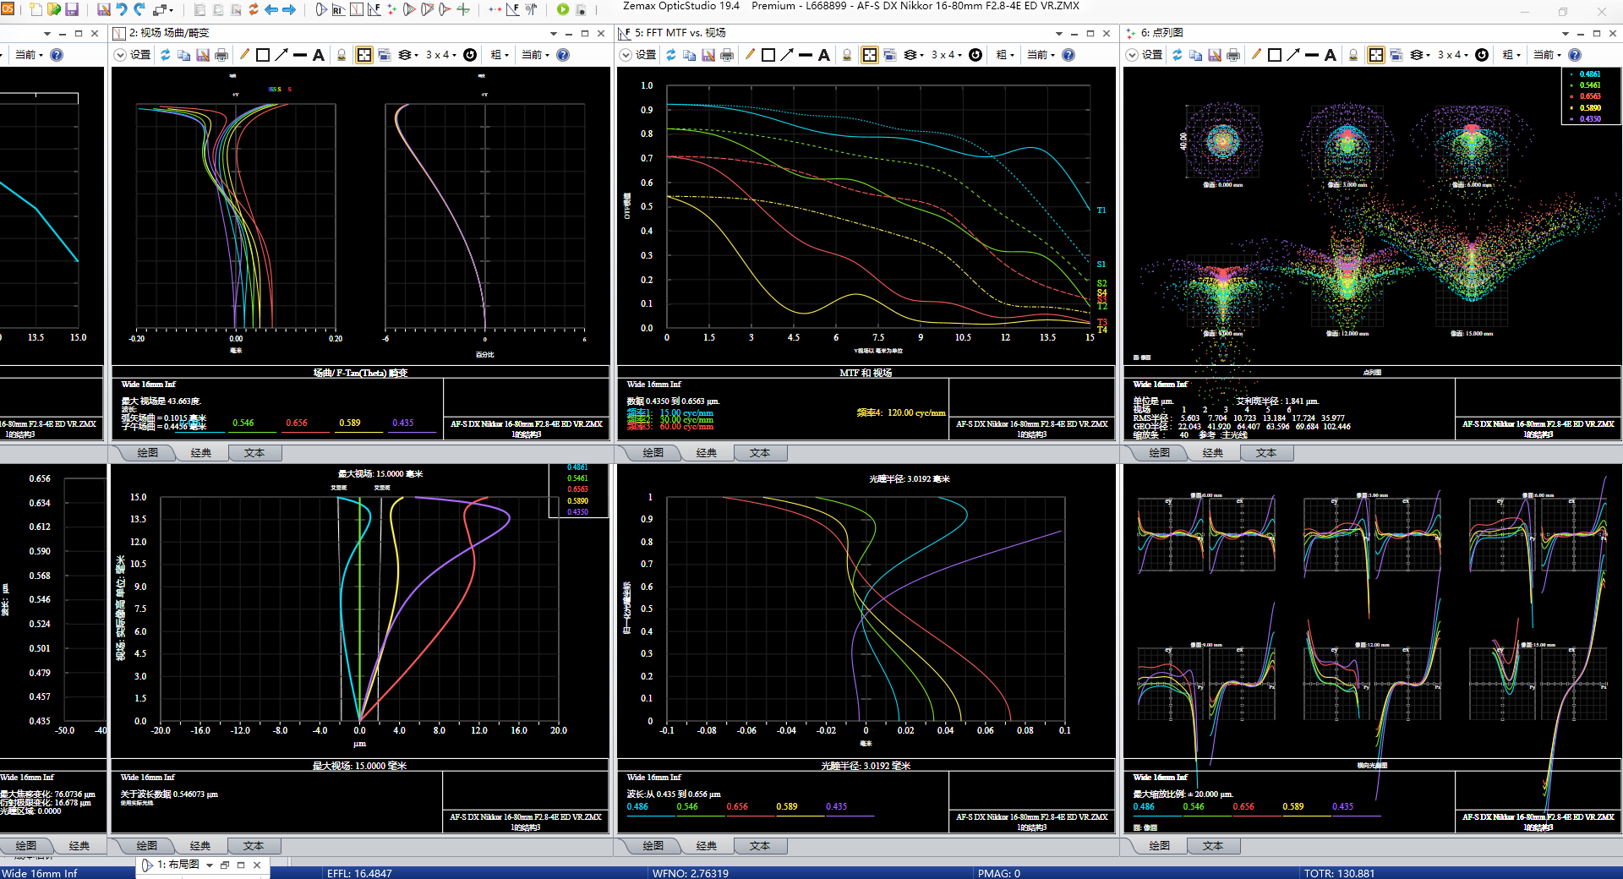Select the text A annotation tool in Spot Diagram window
The image size is (1623, 879).
coord(1331,55)
